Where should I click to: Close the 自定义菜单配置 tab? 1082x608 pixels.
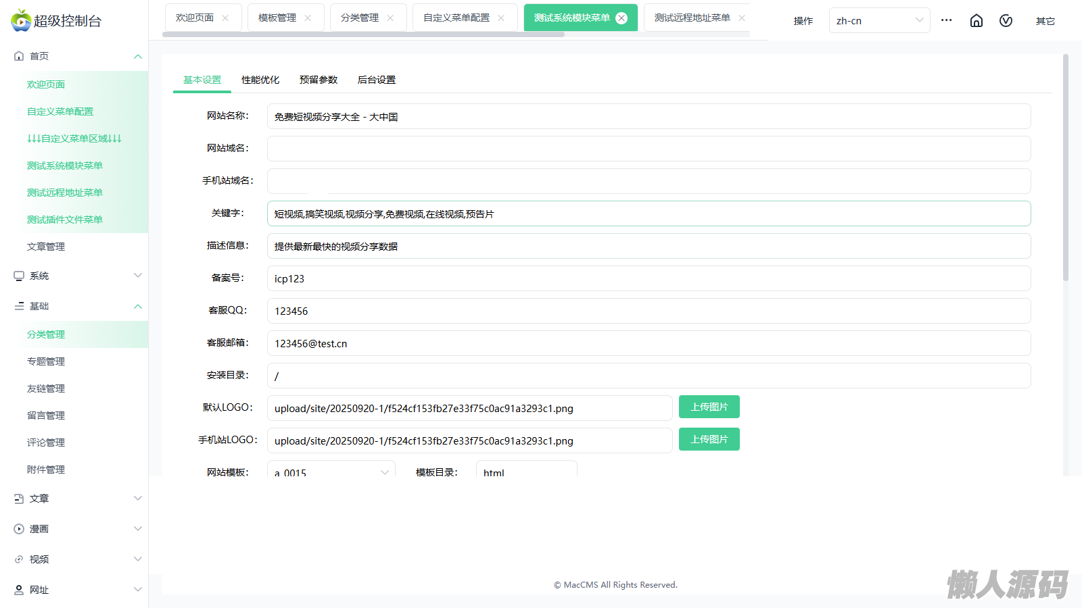coord(501,18)
